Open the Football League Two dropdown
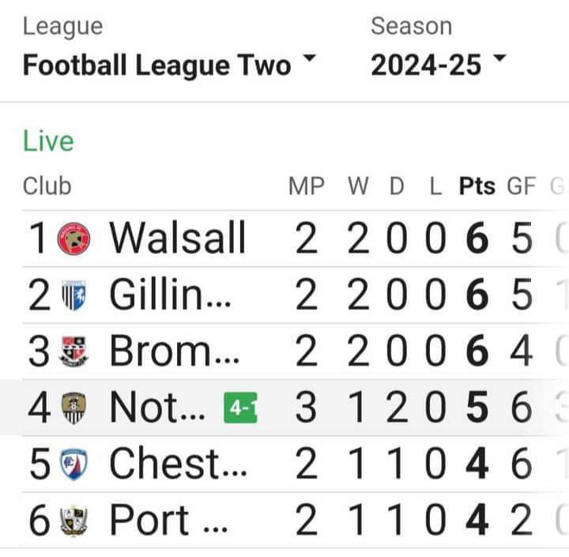Image resolution: width=569 pixels, height=557 pixels. coord(156,66)
